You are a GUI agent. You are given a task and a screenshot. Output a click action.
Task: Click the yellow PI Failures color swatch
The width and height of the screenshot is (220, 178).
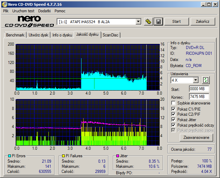click(63, 156)
